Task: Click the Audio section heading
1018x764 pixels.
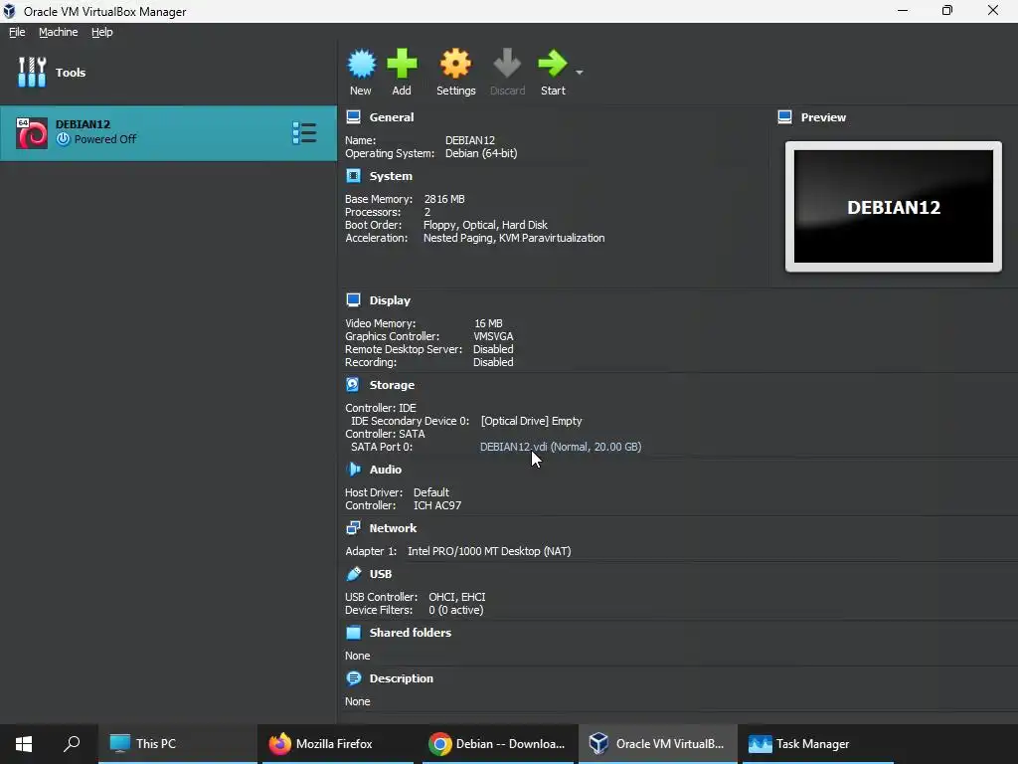Action: 385,470
